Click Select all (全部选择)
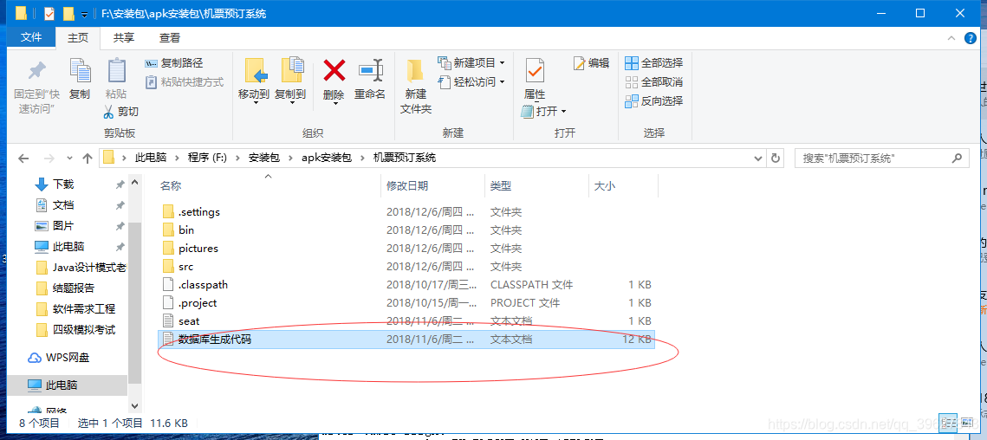The image size is (987, 440). [653, 63]
